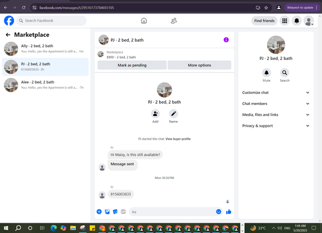This screenshot has height=233, width=322.
Task: Click the Find friends button
Action: tap(264, 21)
